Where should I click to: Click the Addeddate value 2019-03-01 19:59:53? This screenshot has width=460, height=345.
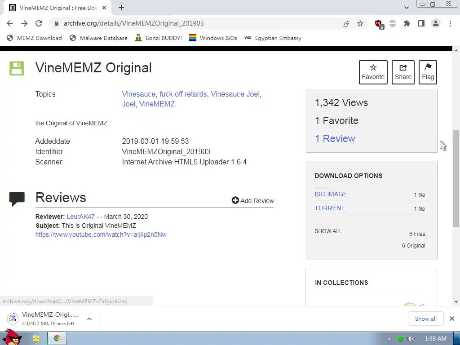[155, 141]
